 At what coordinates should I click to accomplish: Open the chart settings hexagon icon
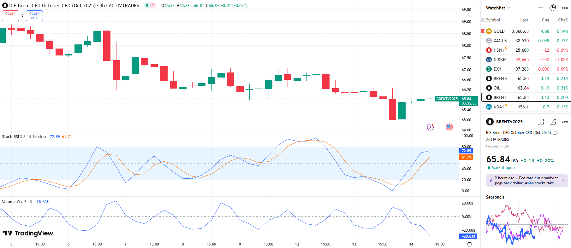[x=469, y=244]
